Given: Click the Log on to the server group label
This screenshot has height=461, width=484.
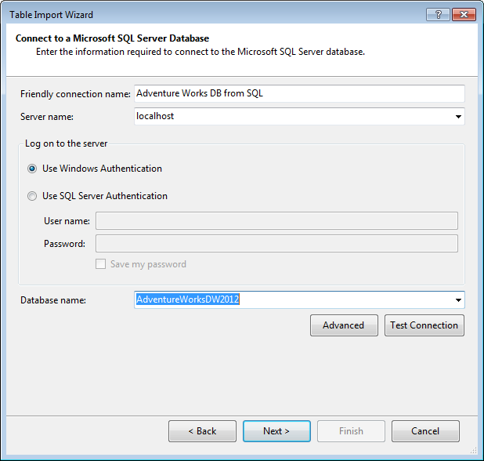Looking at the screenshot, I should click(x=66, y=143).
